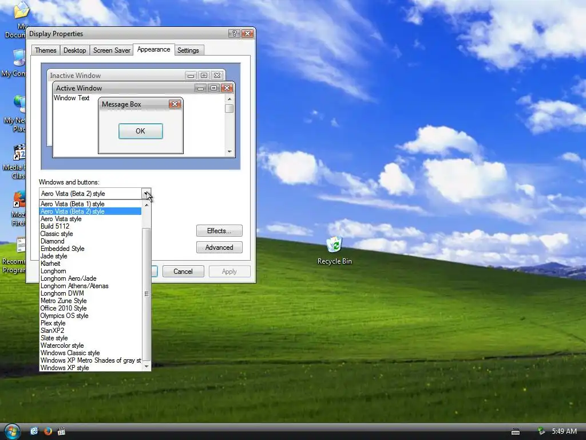Choose Windows Classic style
Viewport: 586px width, 440px height.
point(90,353)
